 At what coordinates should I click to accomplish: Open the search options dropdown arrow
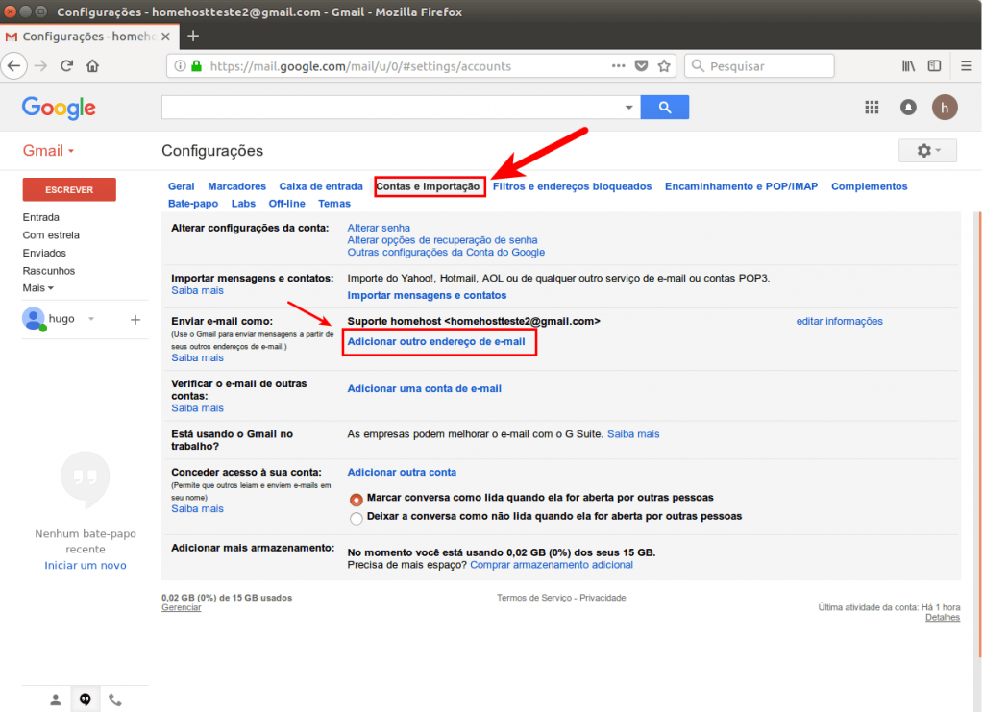coord(628,108)
